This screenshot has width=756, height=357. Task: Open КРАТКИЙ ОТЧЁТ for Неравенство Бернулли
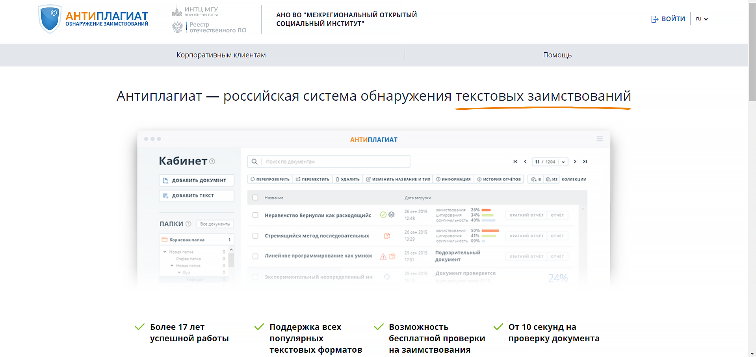pyautogui.click(x=526, y=215)
